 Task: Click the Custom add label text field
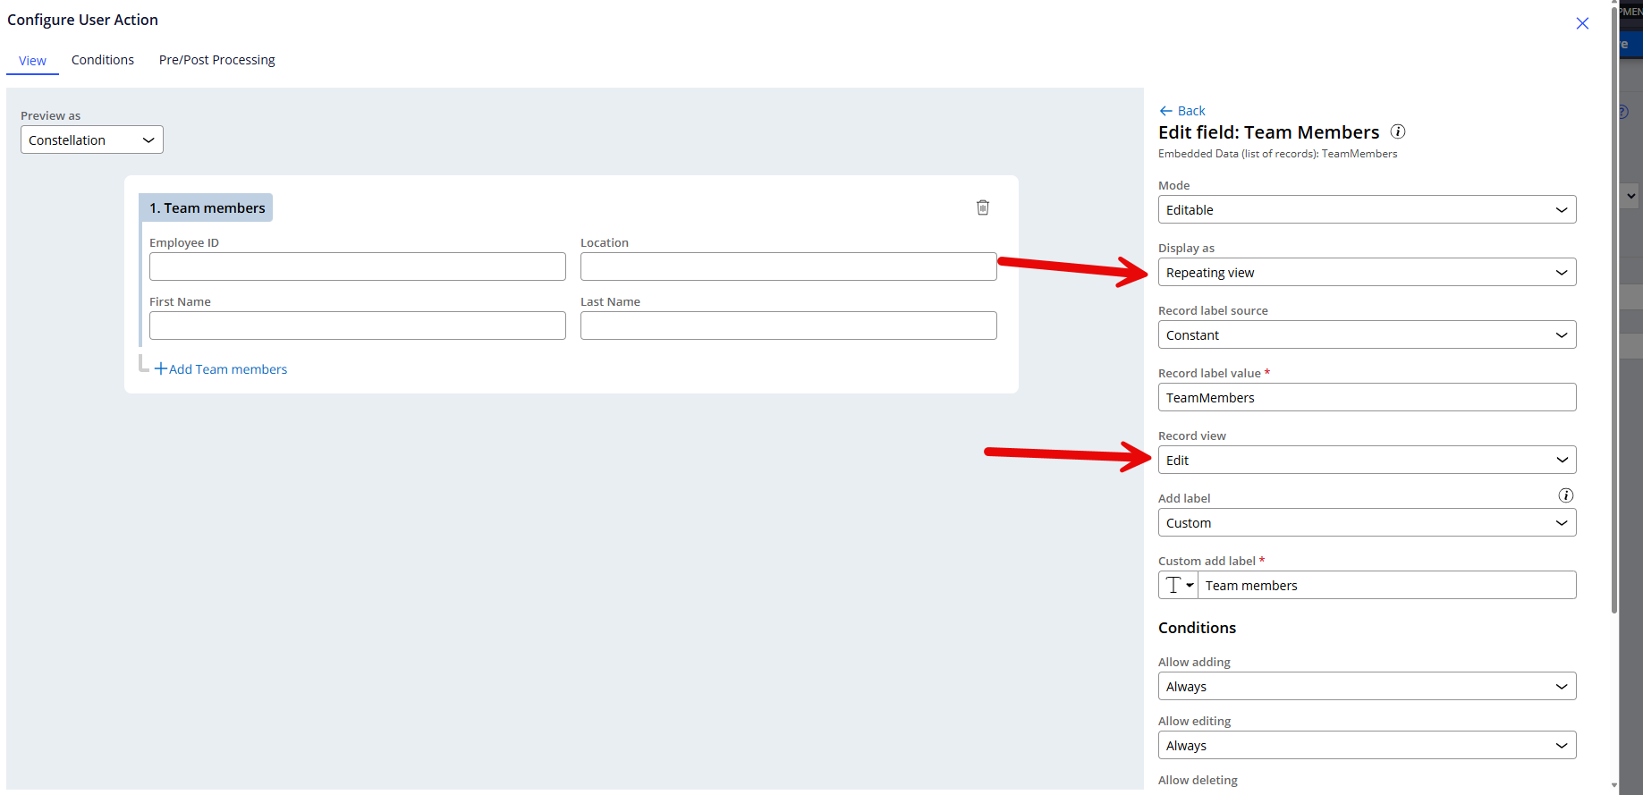(1386, 586)
